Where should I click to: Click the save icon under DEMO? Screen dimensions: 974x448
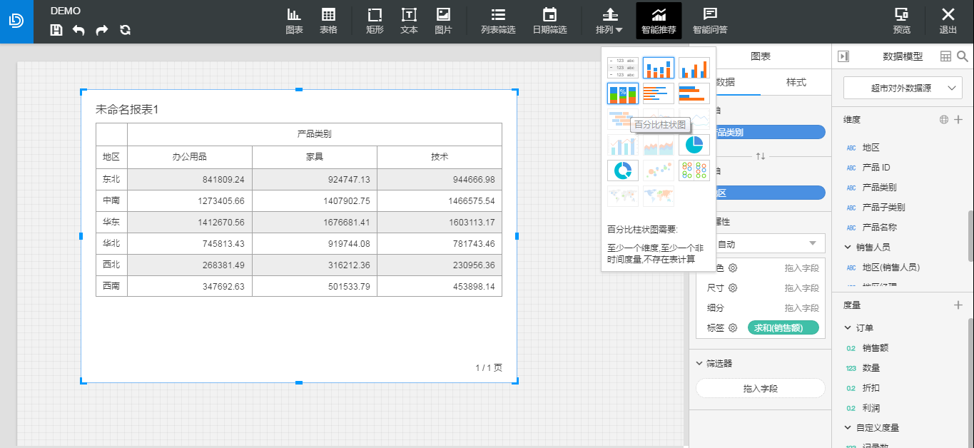pos(56,30)
